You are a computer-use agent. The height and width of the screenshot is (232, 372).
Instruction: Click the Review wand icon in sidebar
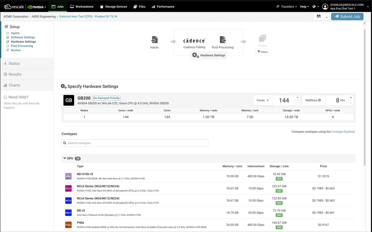pos(8,50)
